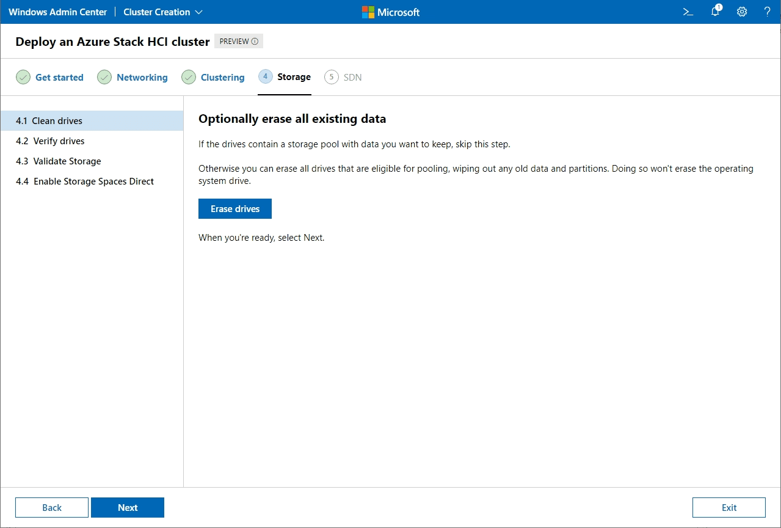Screen dimensions: 781x528
Task: Click the Clustering step checkmark icon
Action: click(x=189, y=77)
